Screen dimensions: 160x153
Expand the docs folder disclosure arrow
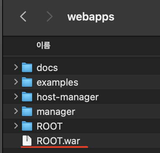click(16, 67)
